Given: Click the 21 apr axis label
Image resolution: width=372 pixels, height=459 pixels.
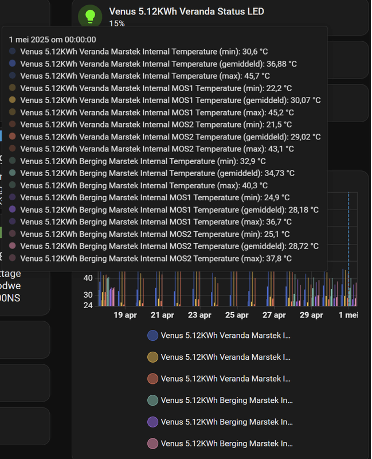Looking at the screenshot, I should 162,315.
